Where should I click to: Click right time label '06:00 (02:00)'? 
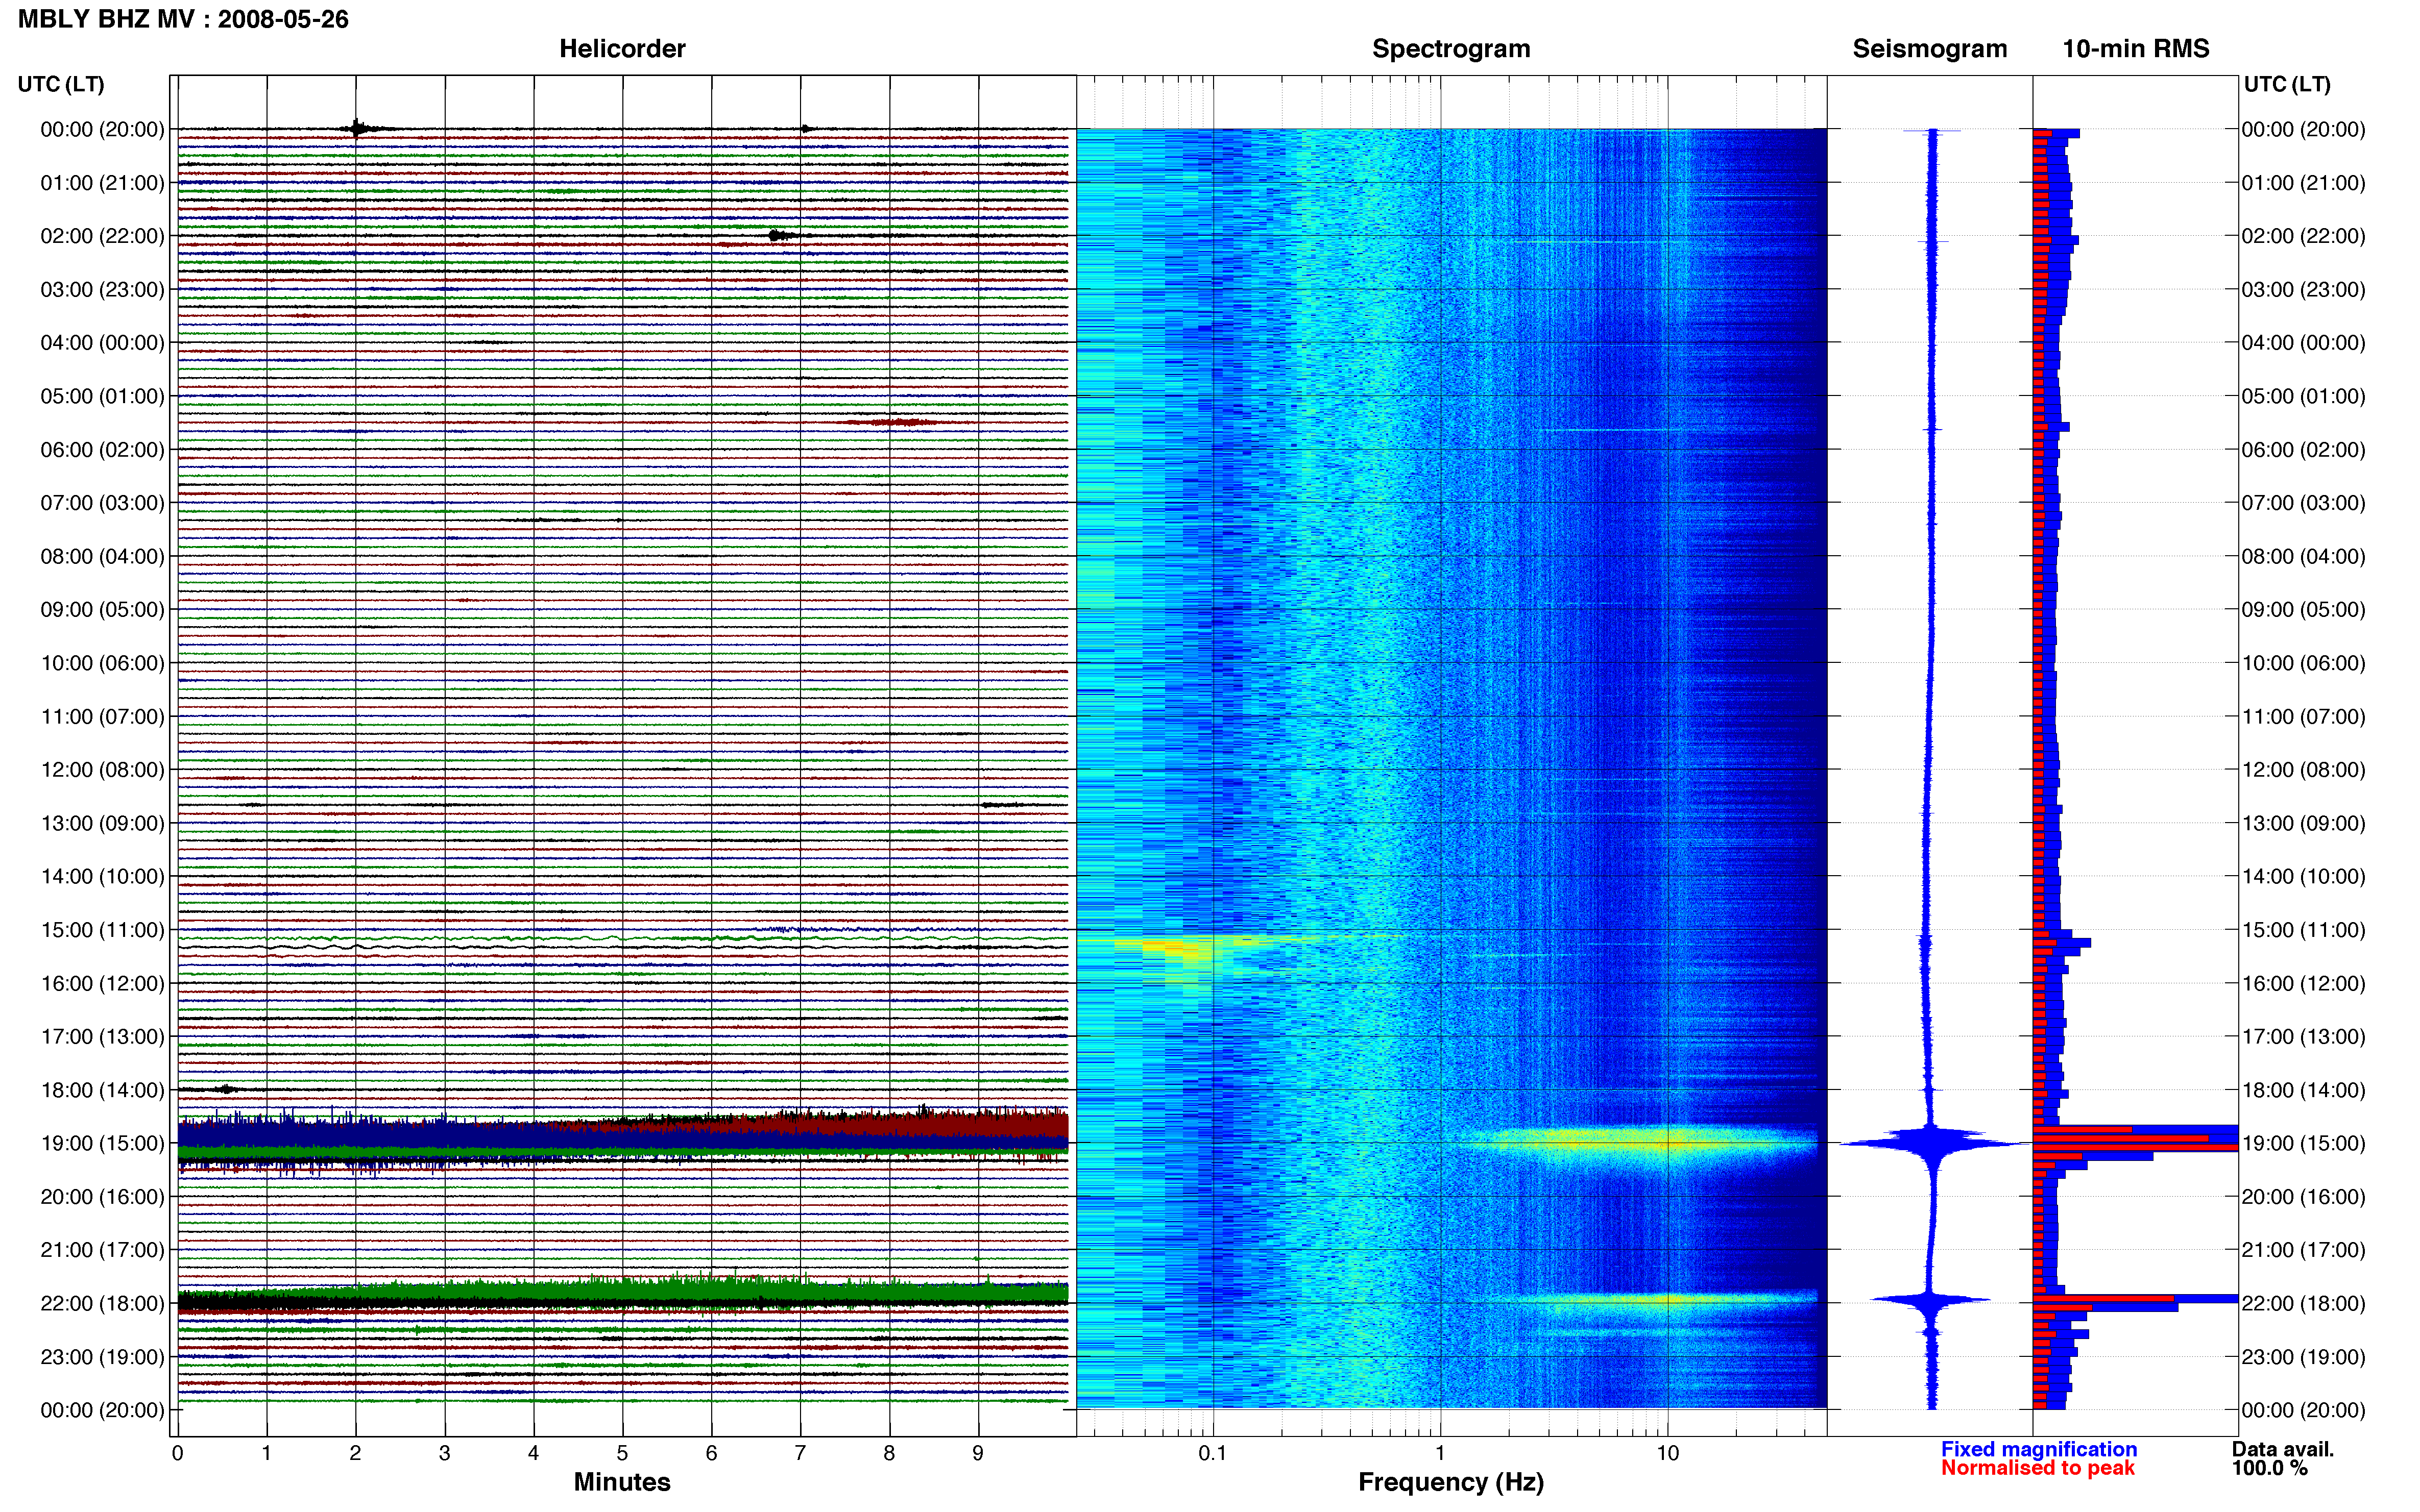2304,450
